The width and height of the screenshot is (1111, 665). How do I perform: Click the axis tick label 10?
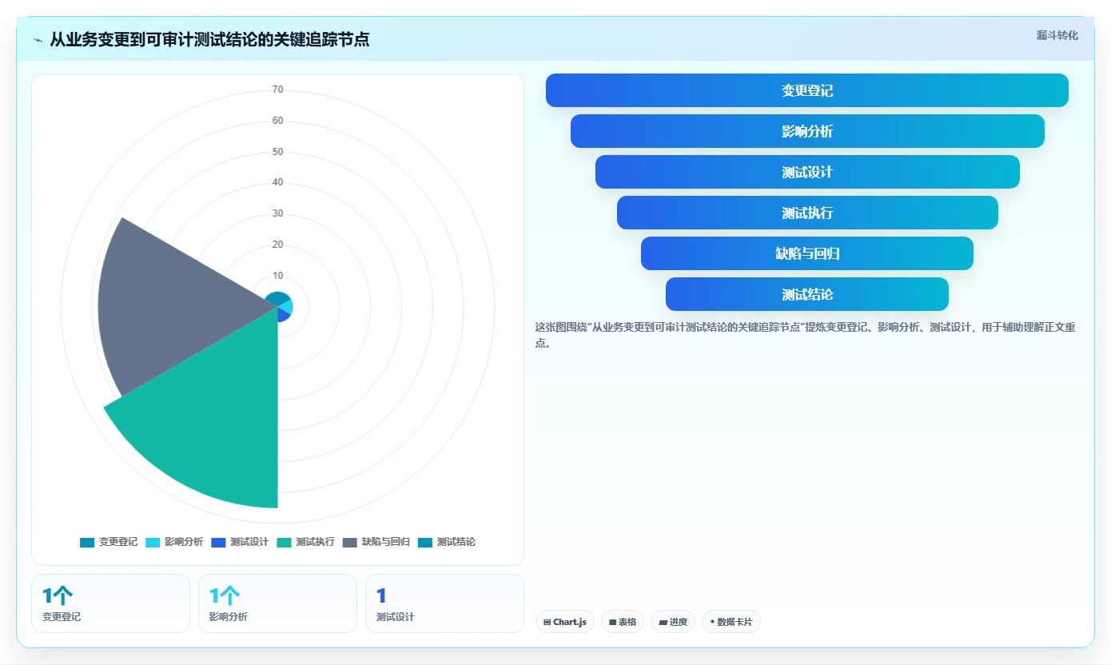pyautogui.click(x=277, y=276)
